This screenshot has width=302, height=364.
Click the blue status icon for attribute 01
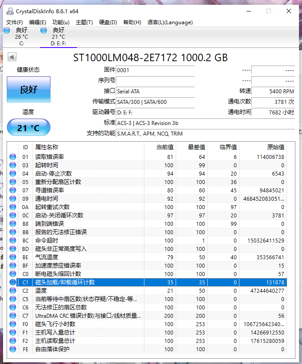(x=13, y=157)
